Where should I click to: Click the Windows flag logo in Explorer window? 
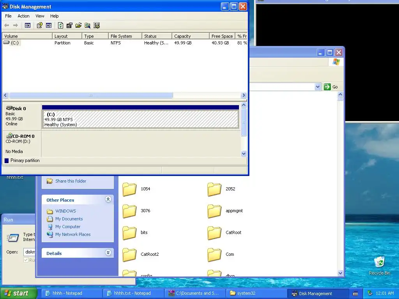336,62
